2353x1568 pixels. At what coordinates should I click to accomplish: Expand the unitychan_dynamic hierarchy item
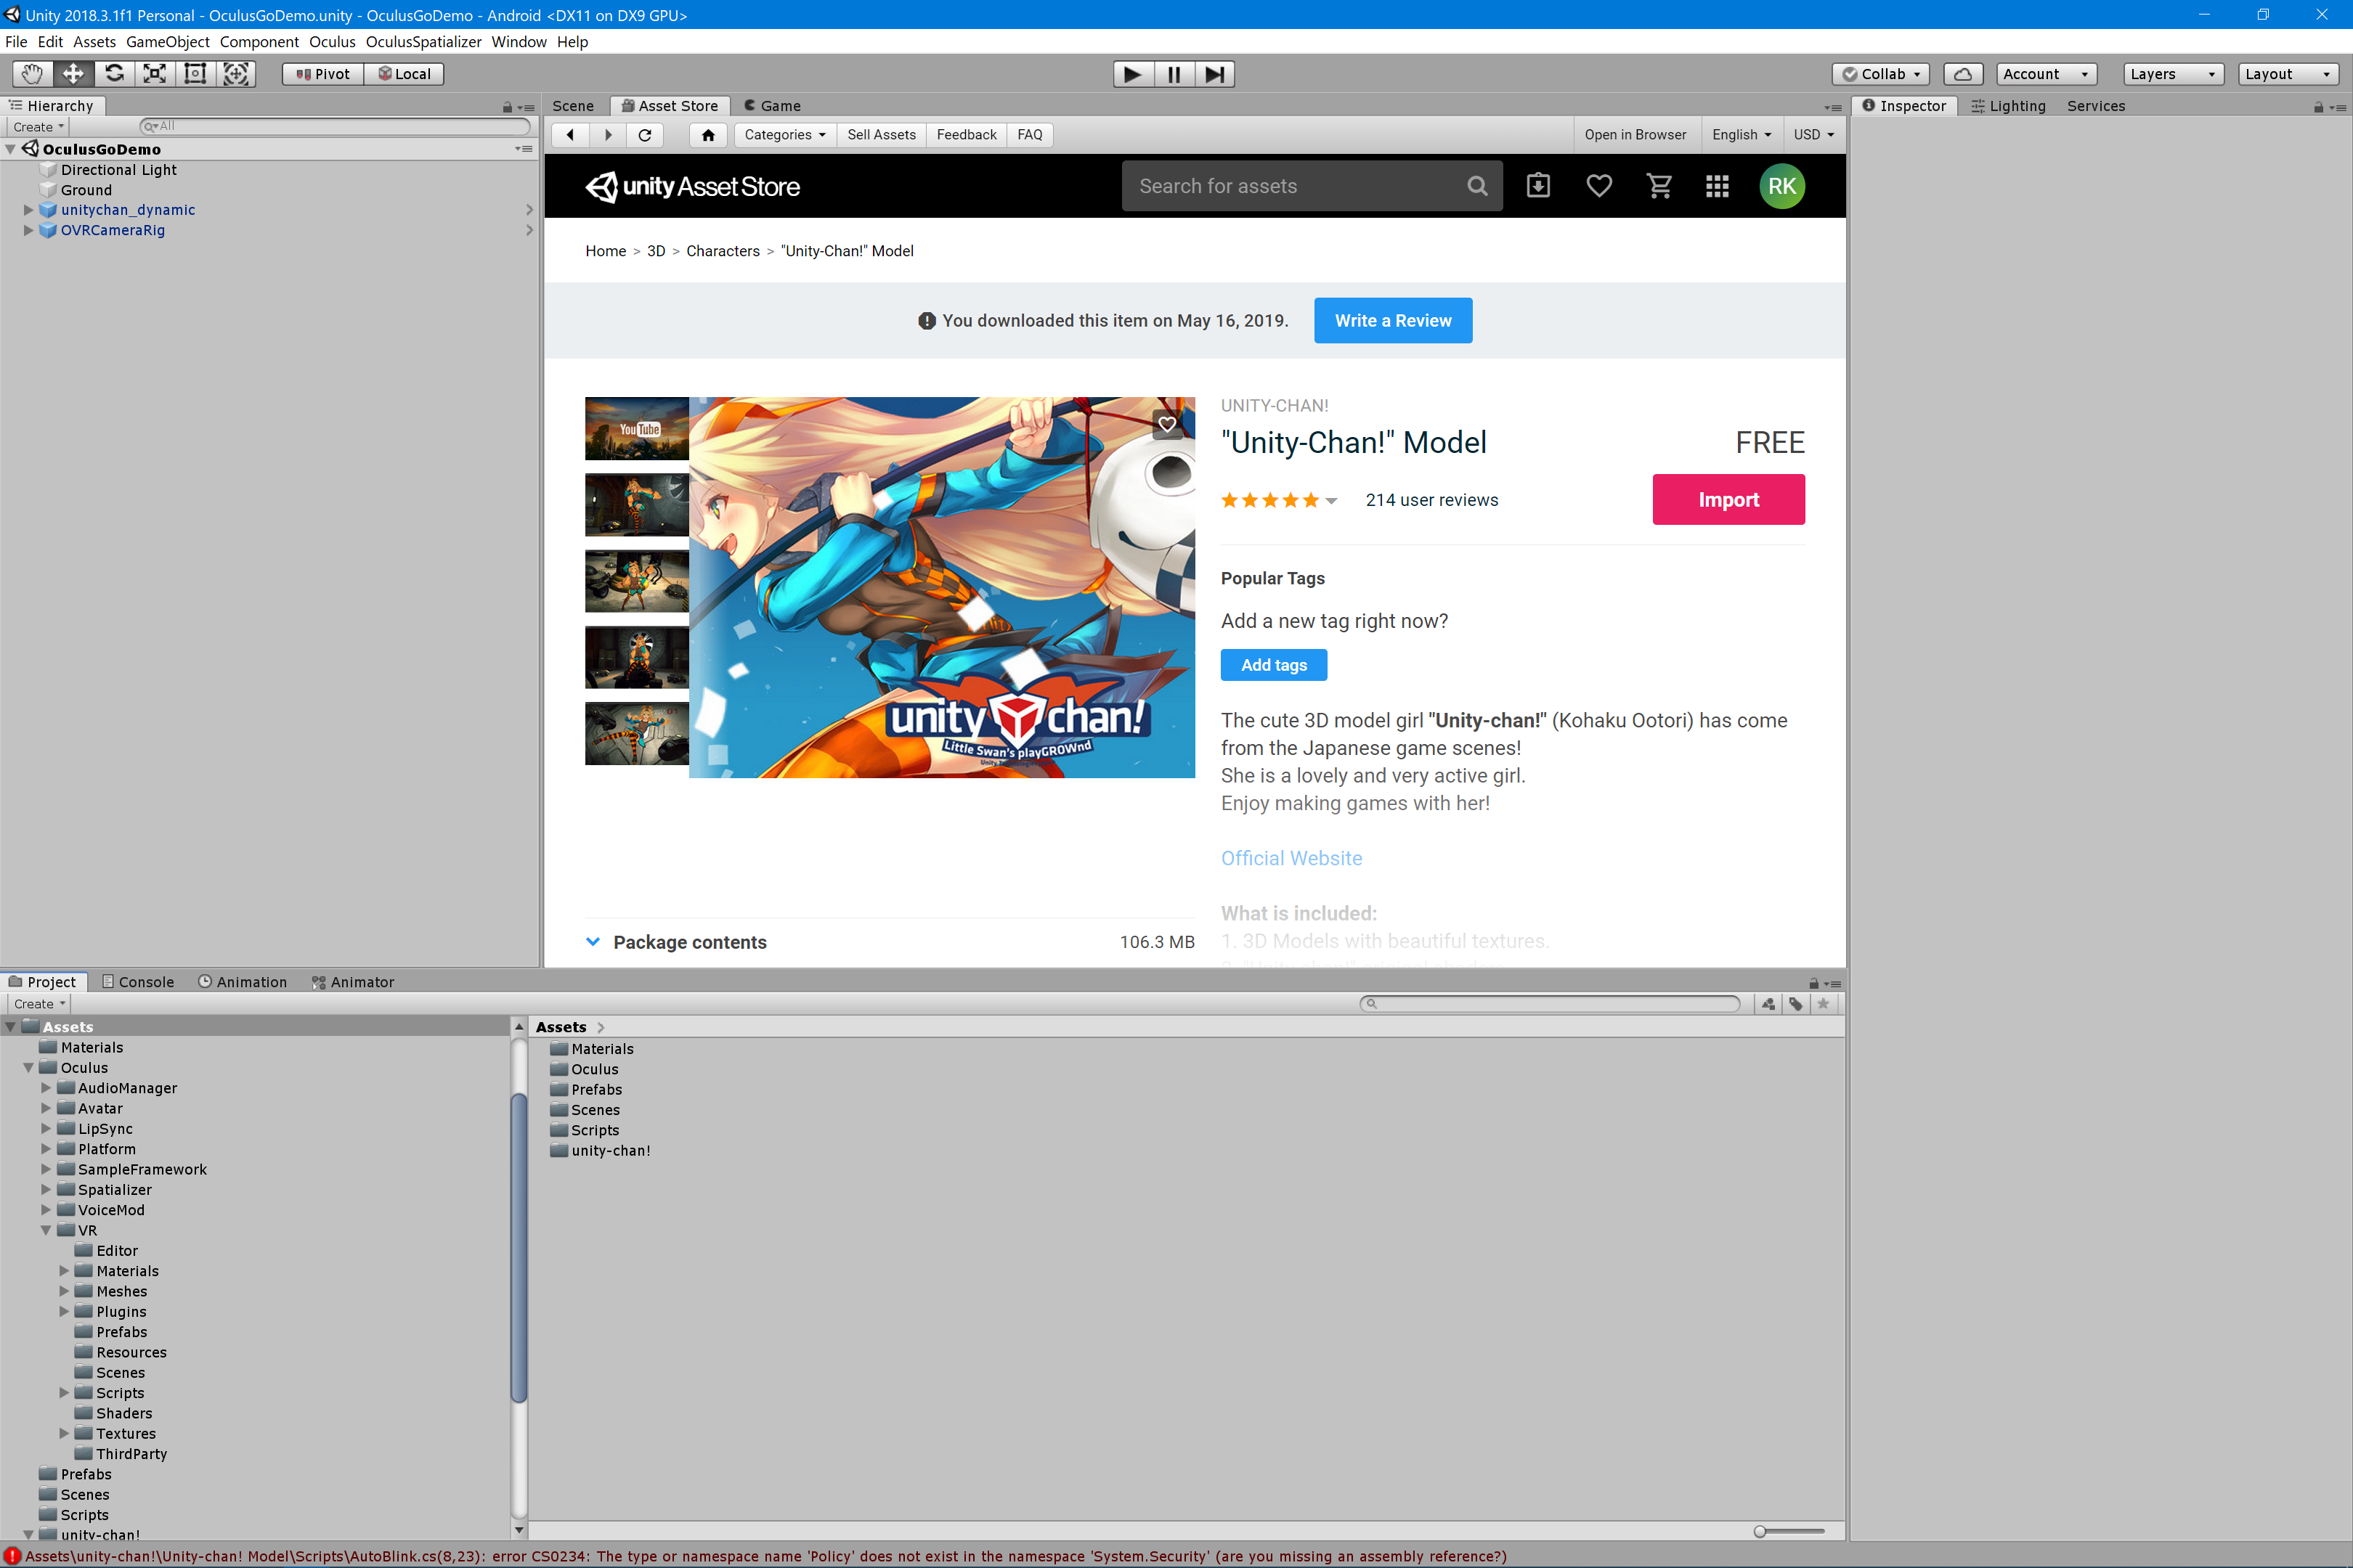coord(28,210)
